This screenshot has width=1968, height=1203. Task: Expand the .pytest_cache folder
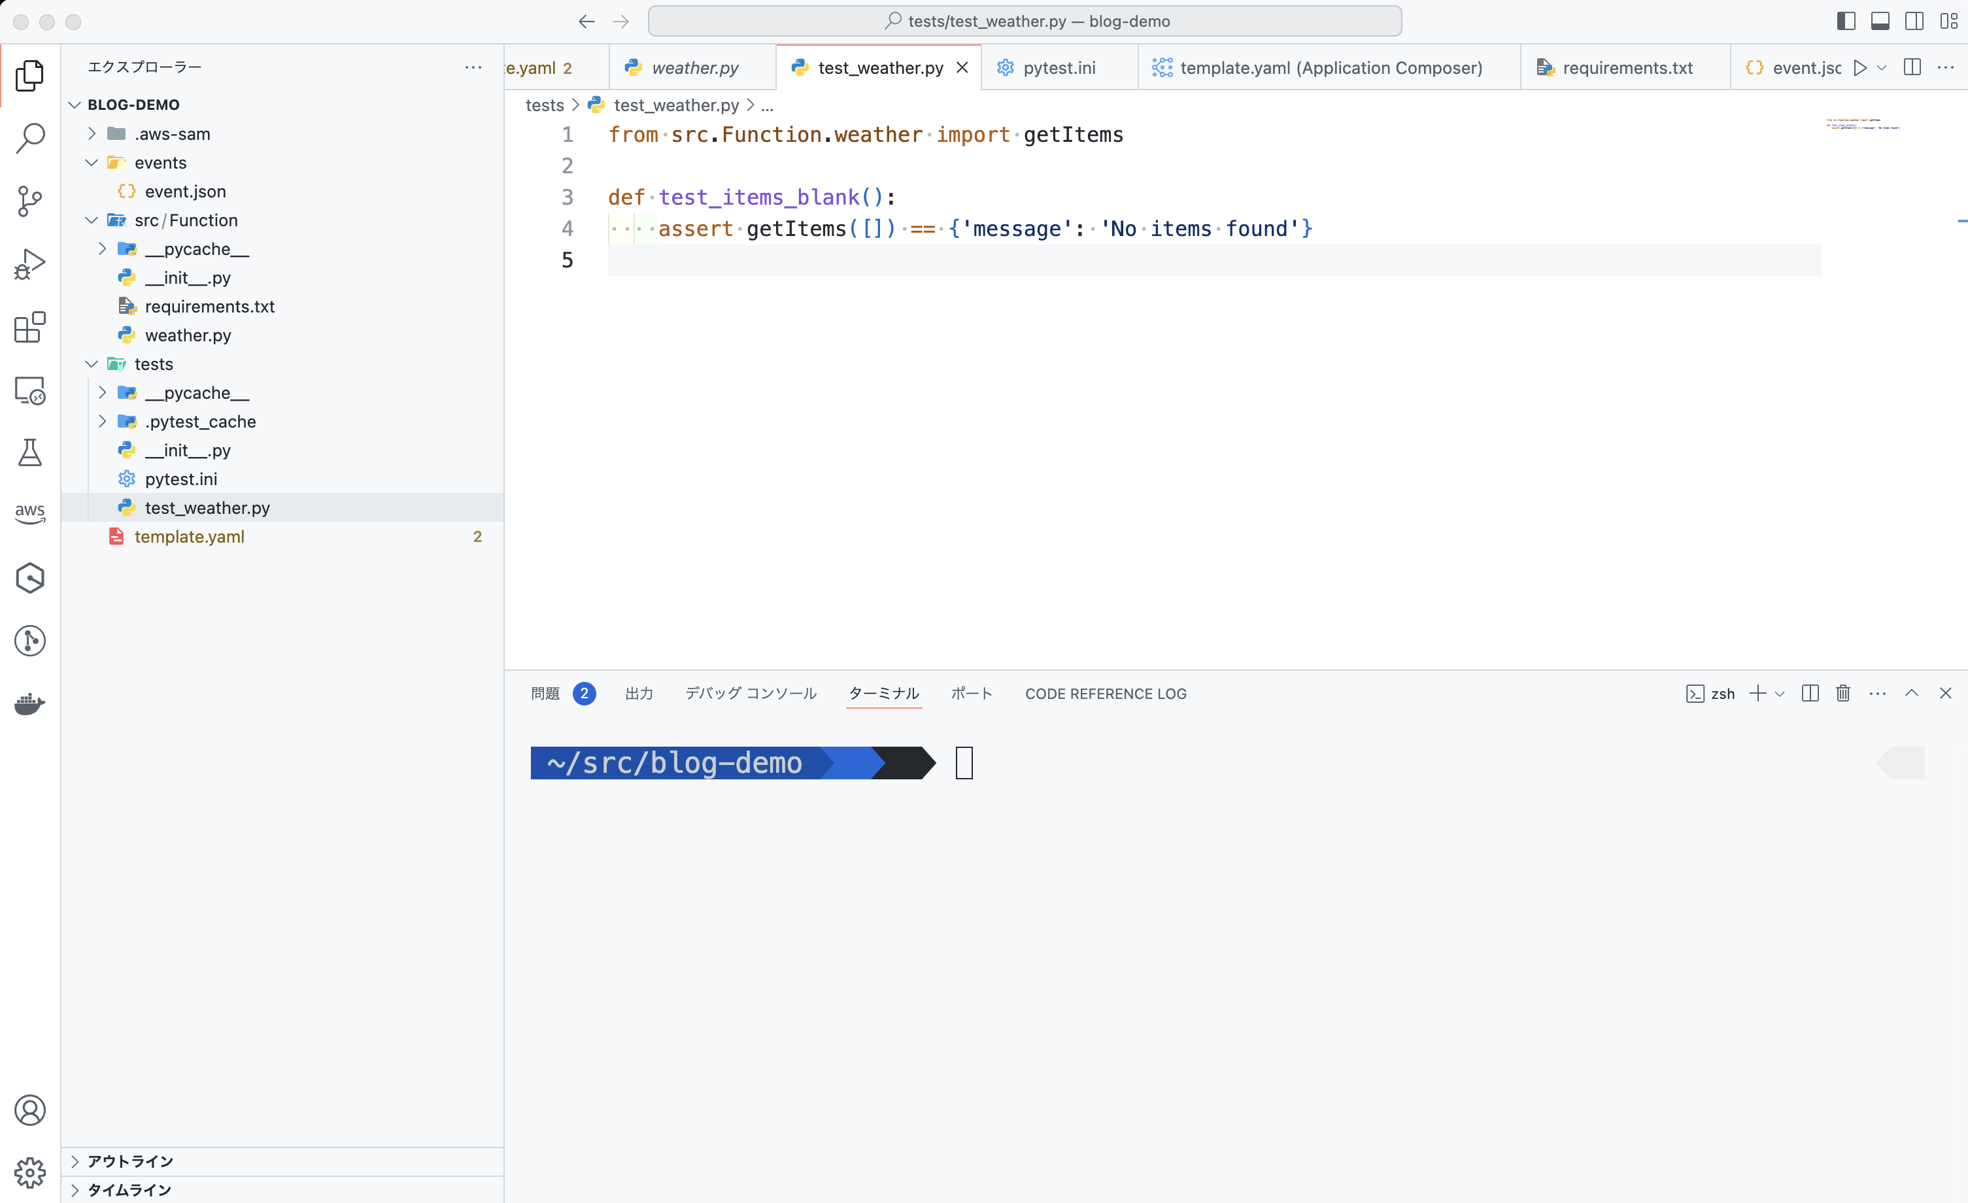(102, 421)
